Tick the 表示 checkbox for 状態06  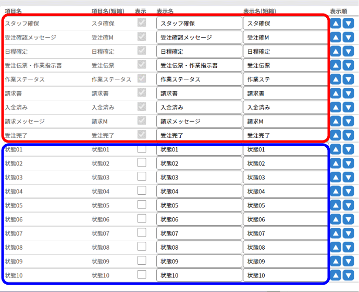point(142,219)
